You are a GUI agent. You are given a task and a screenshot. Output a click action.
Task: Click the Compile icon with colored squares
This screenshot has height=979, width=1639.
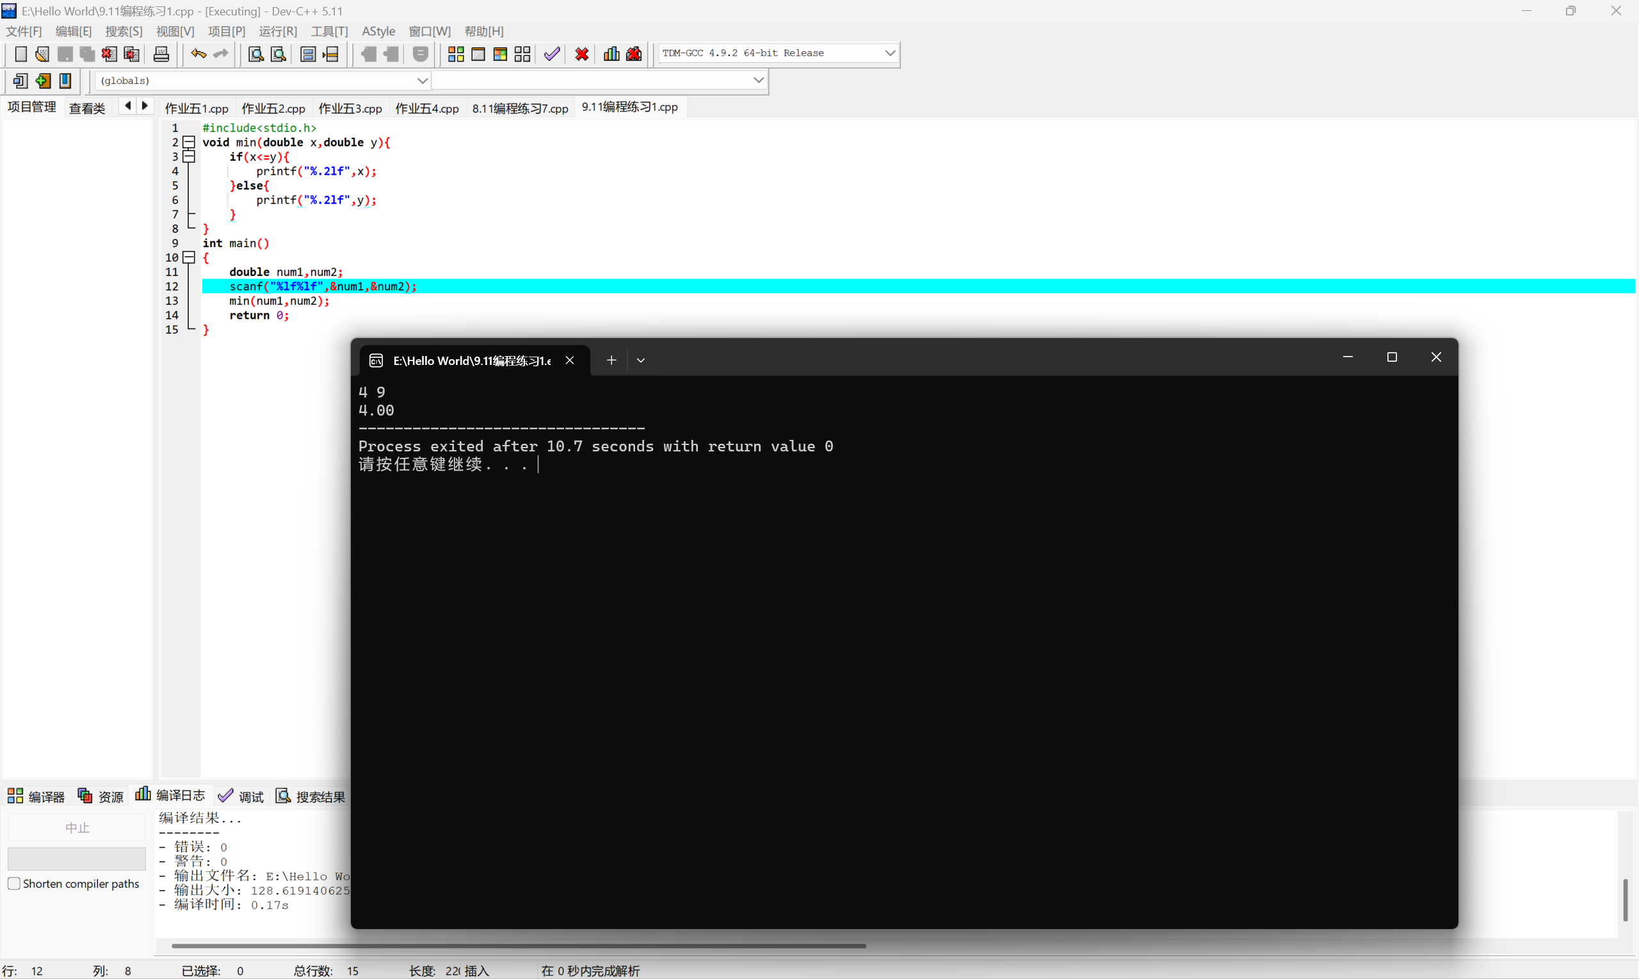pos(456,54)
